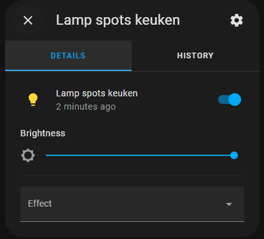This screenshot has width=264, height=239.
Task: Click the yellow light bulb icon
Action: pyautogui.click(x=33, y=100)
